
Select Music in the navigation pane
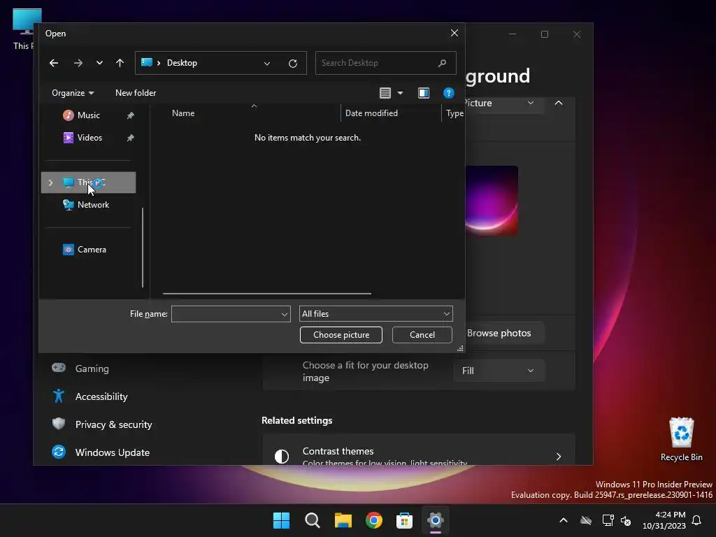click(x=89, y=115)
